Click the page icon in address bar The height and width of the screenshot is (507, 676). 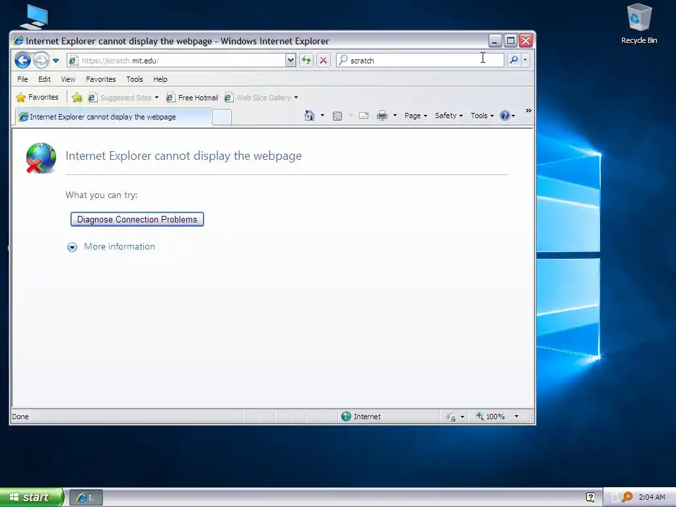click(x=73, y=60)
